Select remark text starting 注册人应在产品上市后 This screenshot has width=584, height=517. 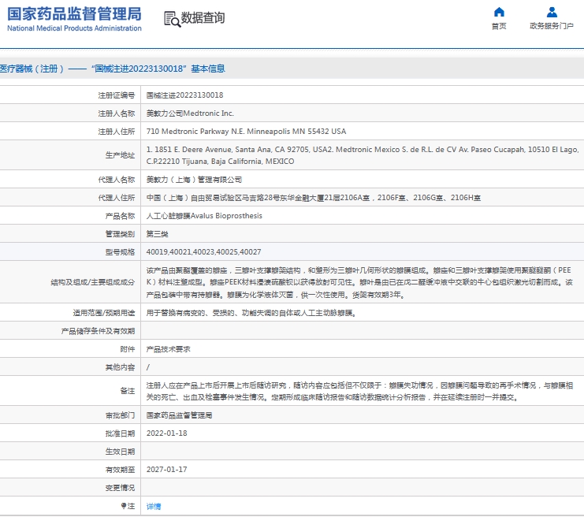[x=359, y=392]
